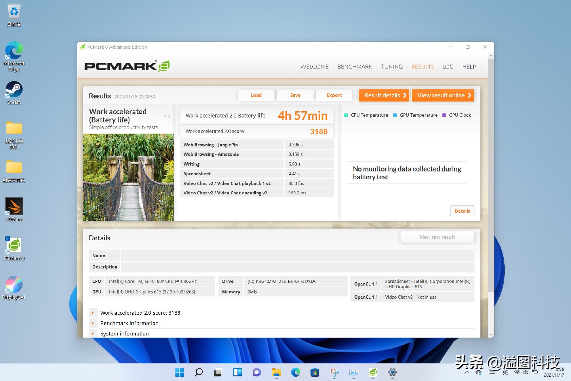Open Settings gear in taskbar
The height and width of the screenshot is (381, 571).
[x=392, y=372]
